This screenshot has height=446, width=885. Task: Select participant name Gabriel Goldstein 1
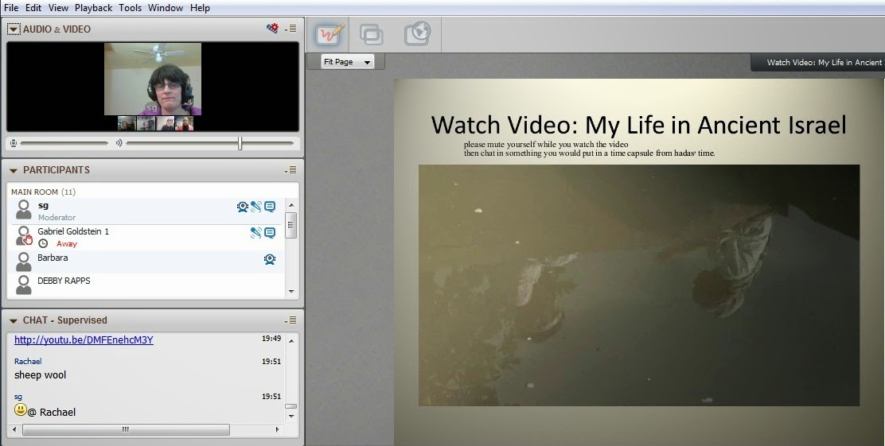73,231
